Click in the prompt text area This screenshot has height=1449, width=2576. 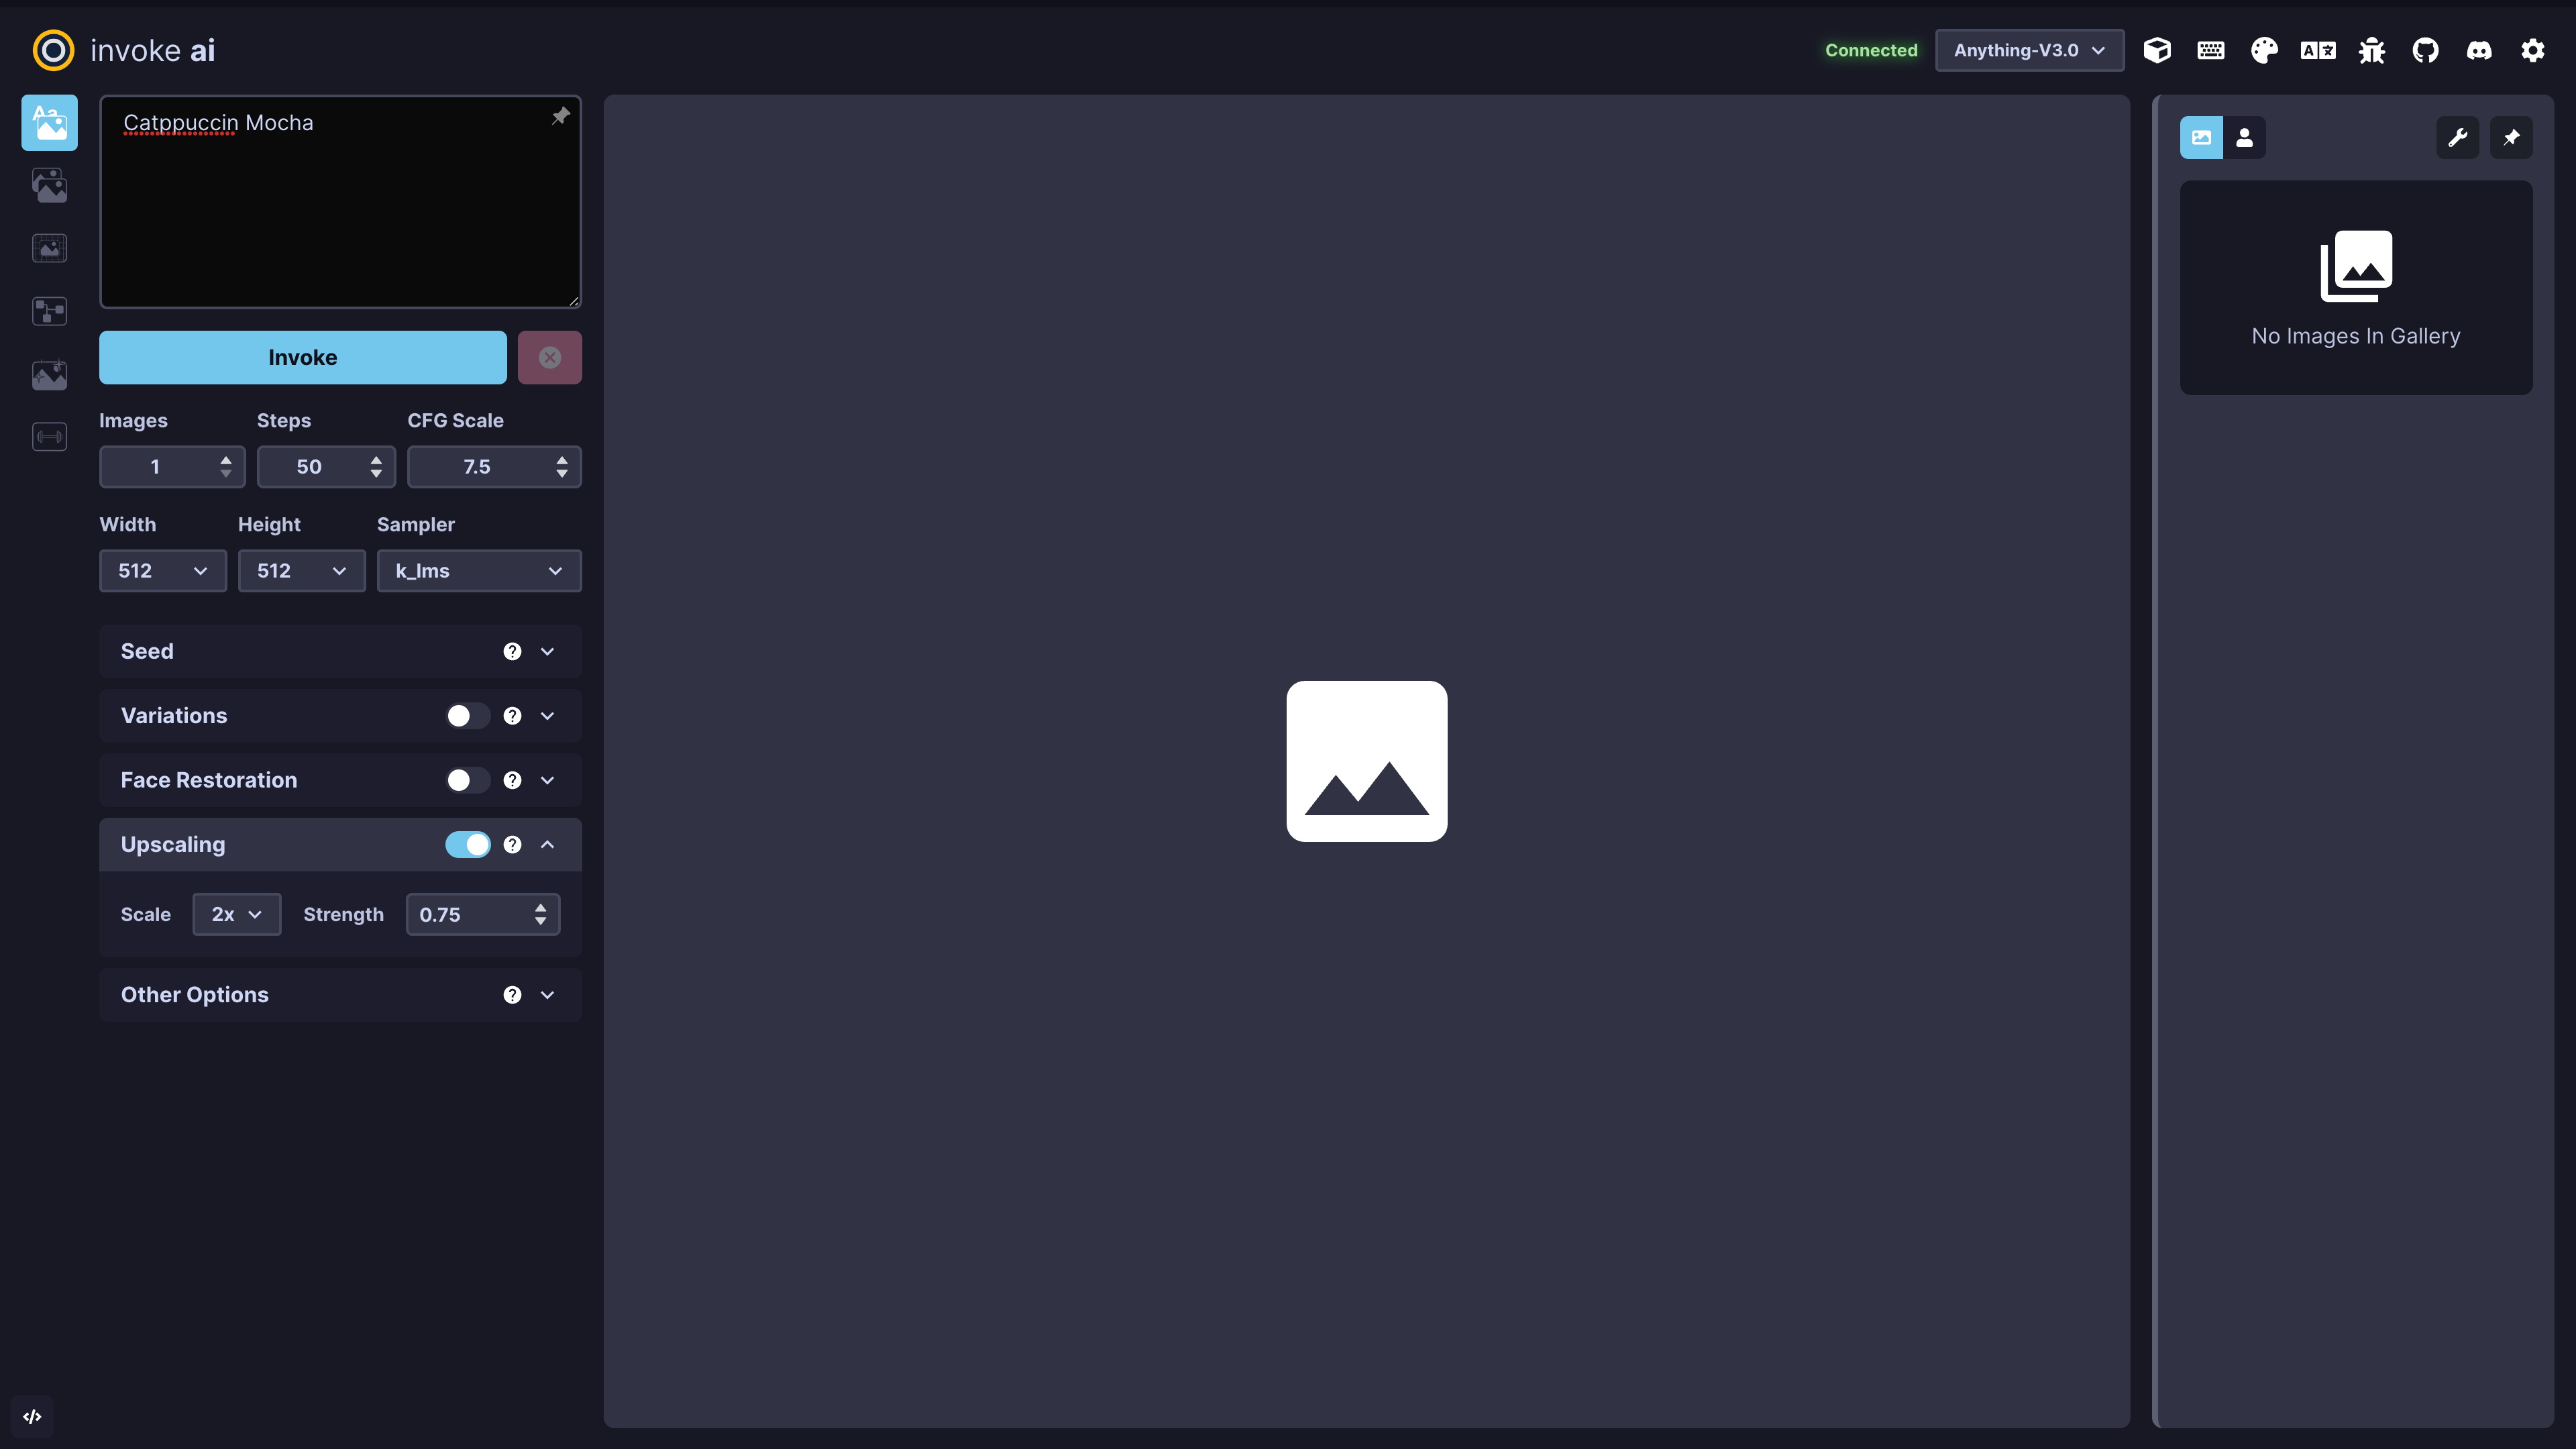[340, 202]
